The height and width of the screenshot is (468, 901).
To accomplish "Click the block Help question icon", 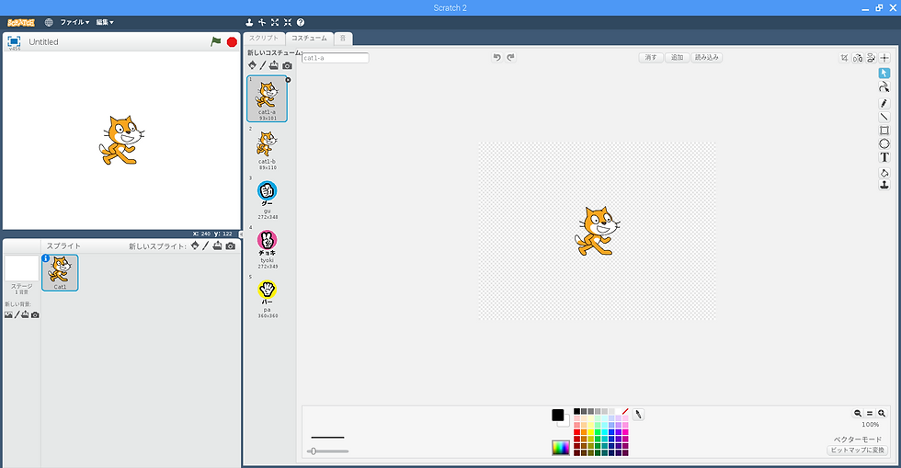I will pyautogui.click(x=301, y=22).
